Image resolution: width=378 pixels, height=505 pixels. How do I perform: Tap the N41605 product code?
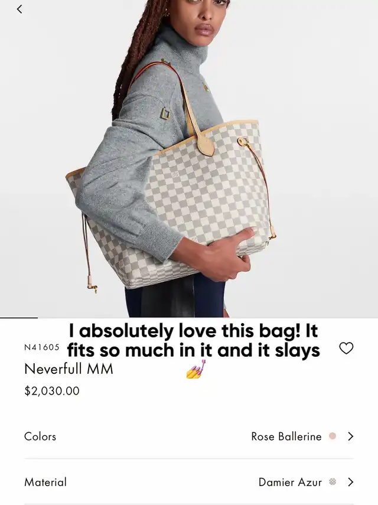(x=42, y=347)
